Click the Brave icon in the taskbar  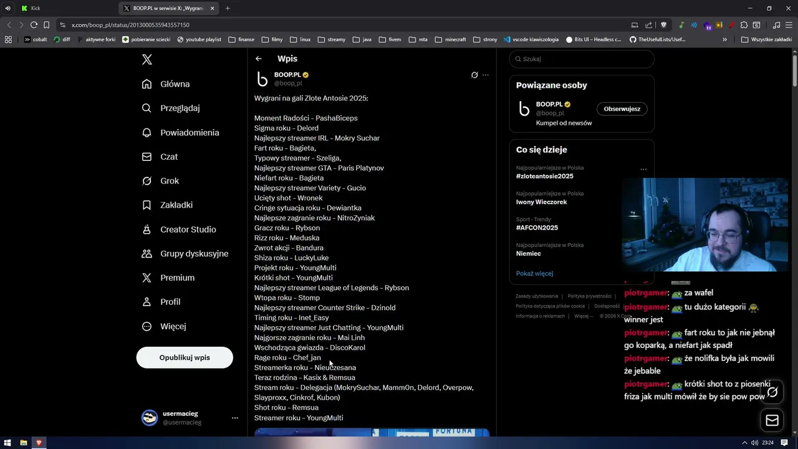point(39,443)
